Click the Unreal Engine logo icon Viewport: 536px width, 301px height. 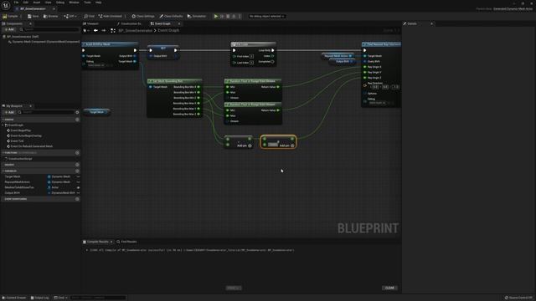[x=6, y=6]
